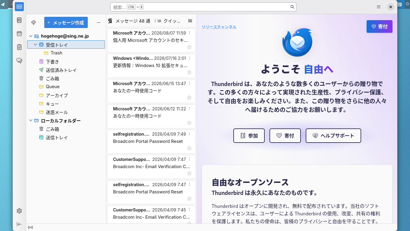Click the status bar activity indicator icon
The height and width of the screenshot is (231, 410).
point(30,227)
